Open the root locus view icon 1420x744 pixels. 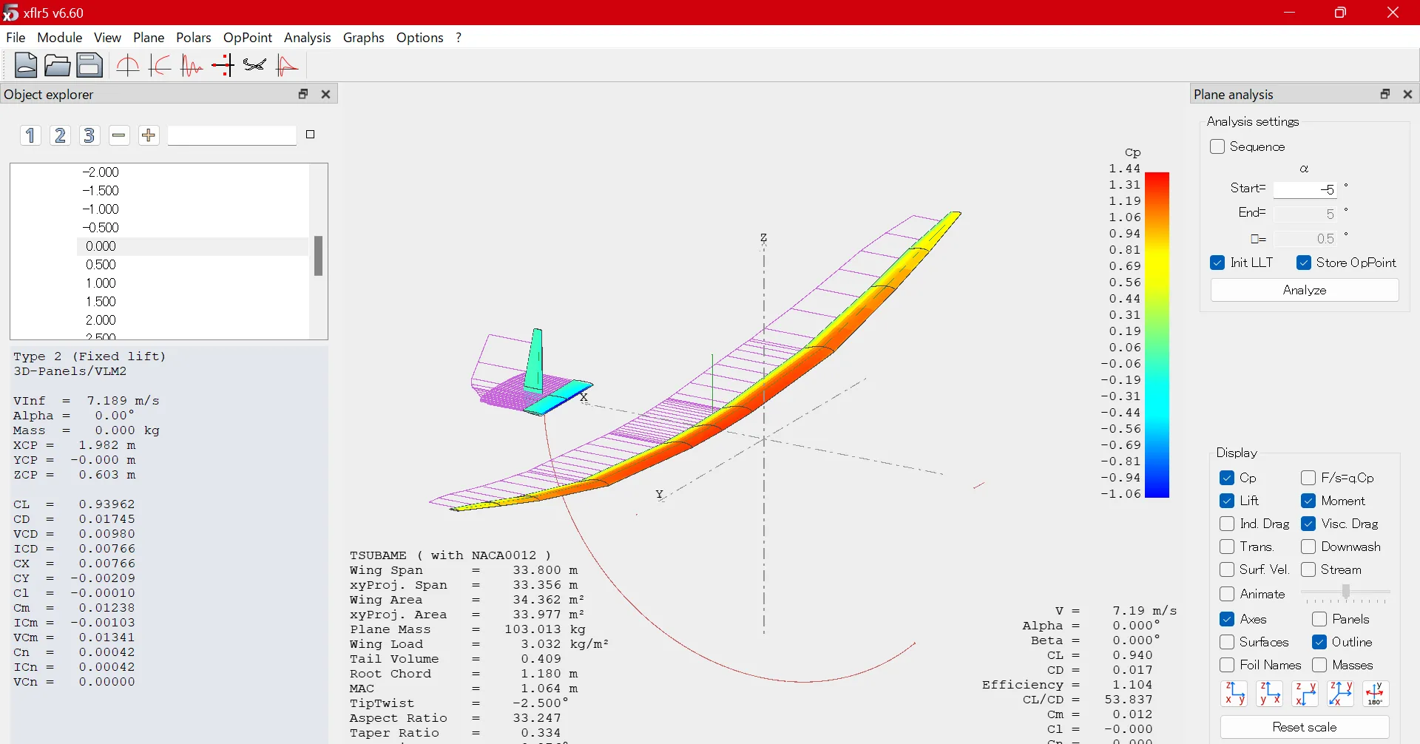[223, 66]
